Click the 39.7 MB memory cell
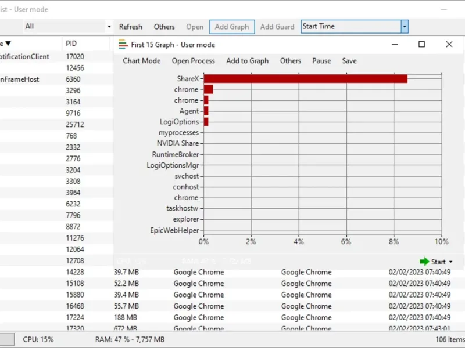 pos(126,272)
